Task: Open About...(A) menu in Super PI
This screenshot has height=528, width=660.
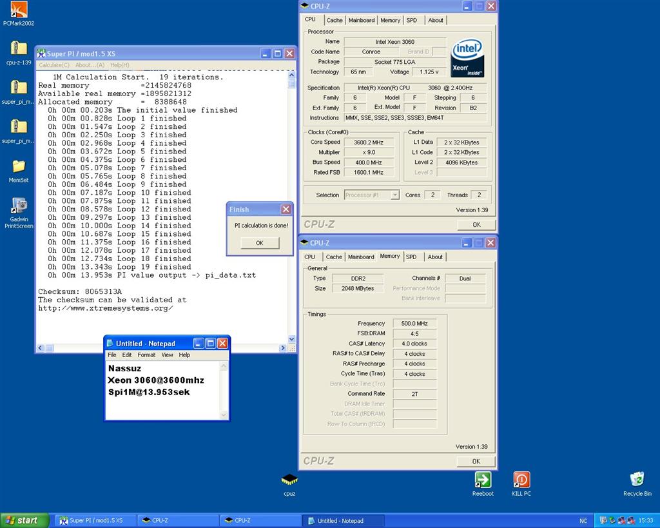Action: click(90, 65)
